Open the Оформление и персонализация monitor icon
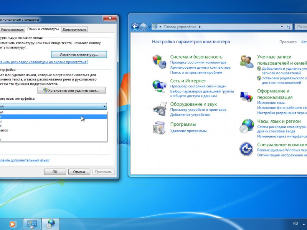 coord(246,97)
